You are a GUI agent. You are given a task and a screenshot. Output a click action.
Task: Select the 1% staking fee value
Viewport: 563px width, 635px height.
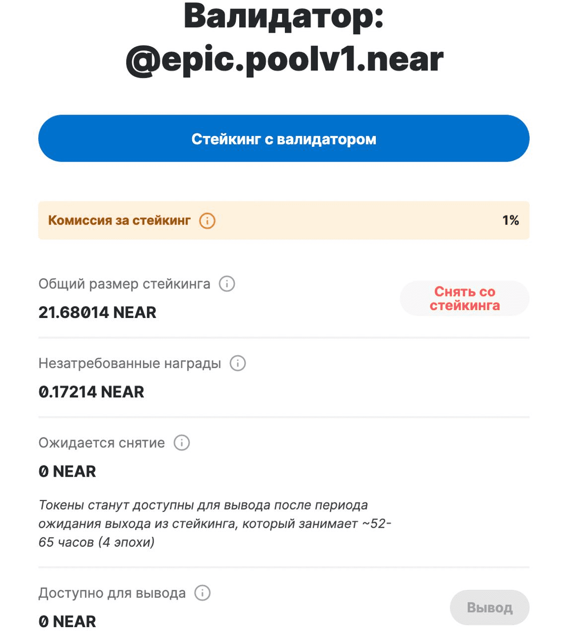[510, 221]
